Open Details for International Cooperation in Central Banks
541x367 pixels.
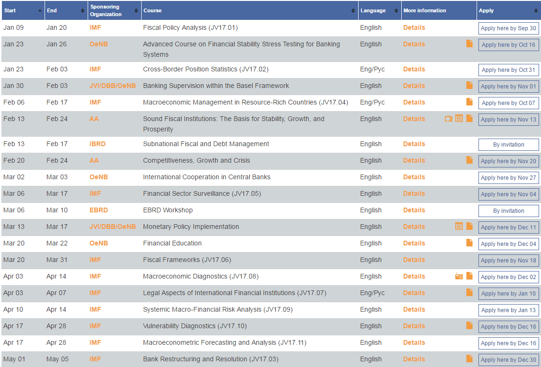(414, 177)
